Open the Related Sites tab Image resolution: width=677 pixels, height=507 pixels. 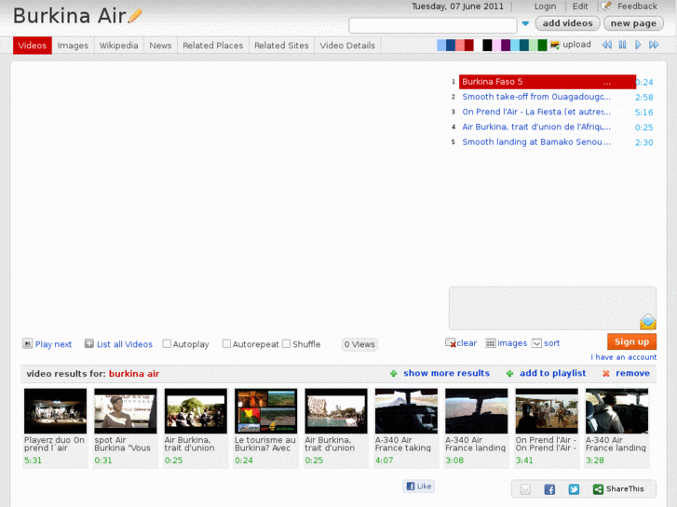click(x=281, y=46)
